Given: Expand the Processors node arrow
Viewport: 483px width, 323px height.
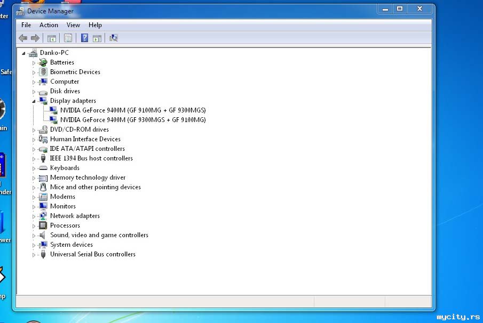Looking at the screenshot, I should pyautogui.click(x=34, y=226).
